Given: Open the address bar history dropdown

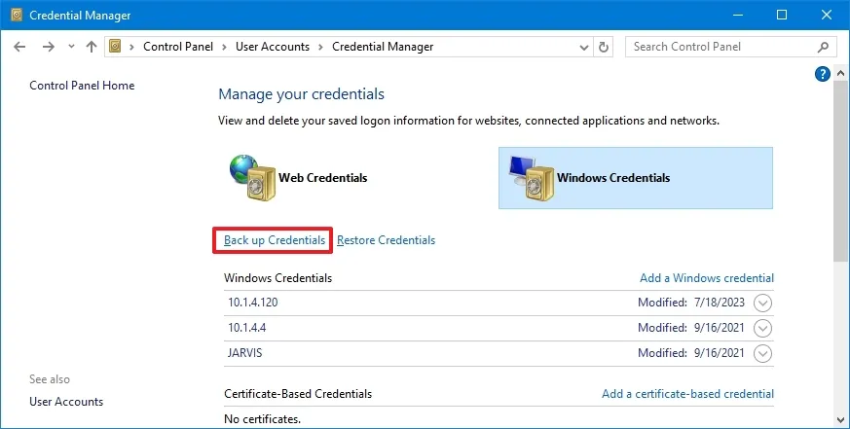Looking at the screenshot, I should click(x=584, y=47).
